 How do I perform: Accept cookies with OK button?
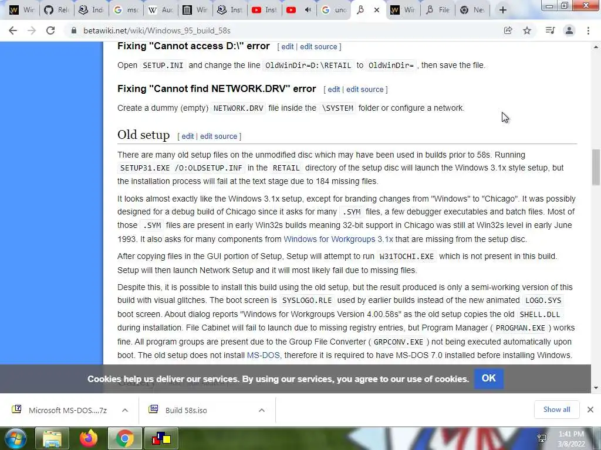point(489,379)
